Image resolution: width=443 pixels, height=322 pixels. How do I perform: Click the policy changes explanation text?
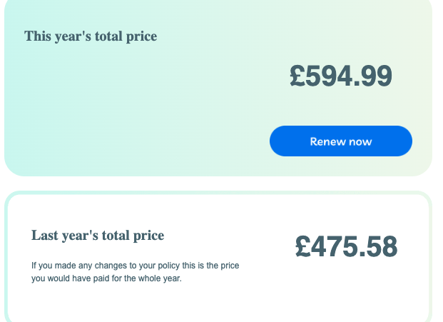[x=135, y=272]
